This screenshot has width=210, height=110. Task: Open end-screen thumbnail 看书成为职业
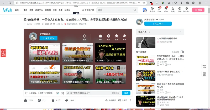[77, 53]
